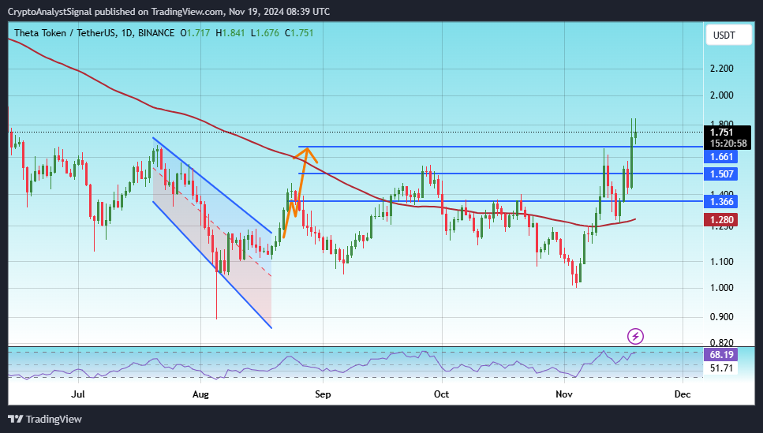This screenshot has height=433, width=763.
Task: Click the Jul label on time axis
Action: pos(78,394)
